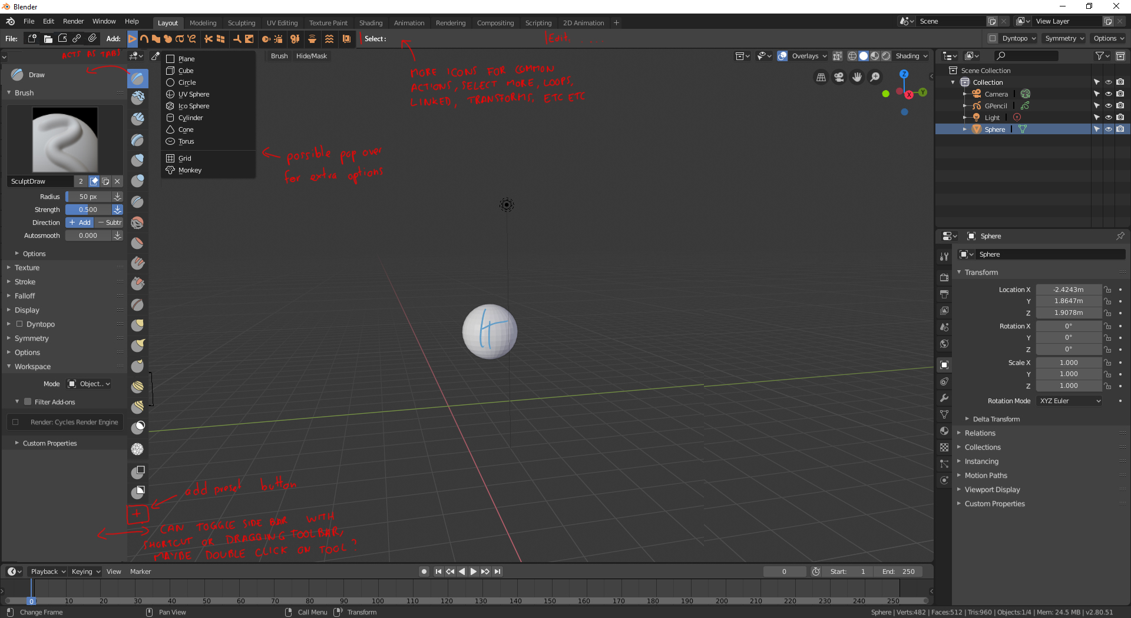Expand the Texture panel
Screen dimensions: 1131x618
click(x=27, y=268)
